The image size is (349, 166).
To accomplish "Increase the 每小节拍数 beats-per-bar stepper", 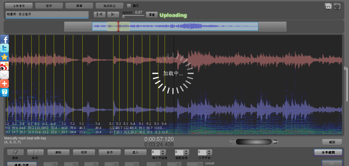I will tap(163, 151).
